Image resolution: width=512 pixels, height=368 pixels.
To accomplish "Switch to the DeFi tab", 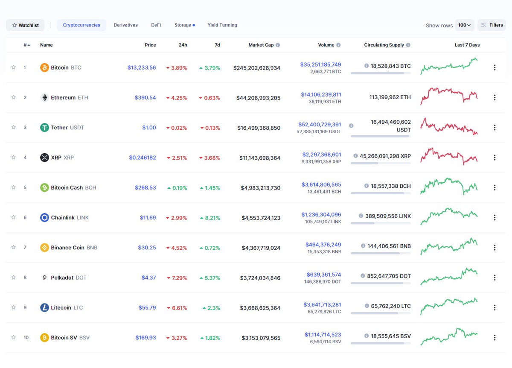I will click(156, 25).
